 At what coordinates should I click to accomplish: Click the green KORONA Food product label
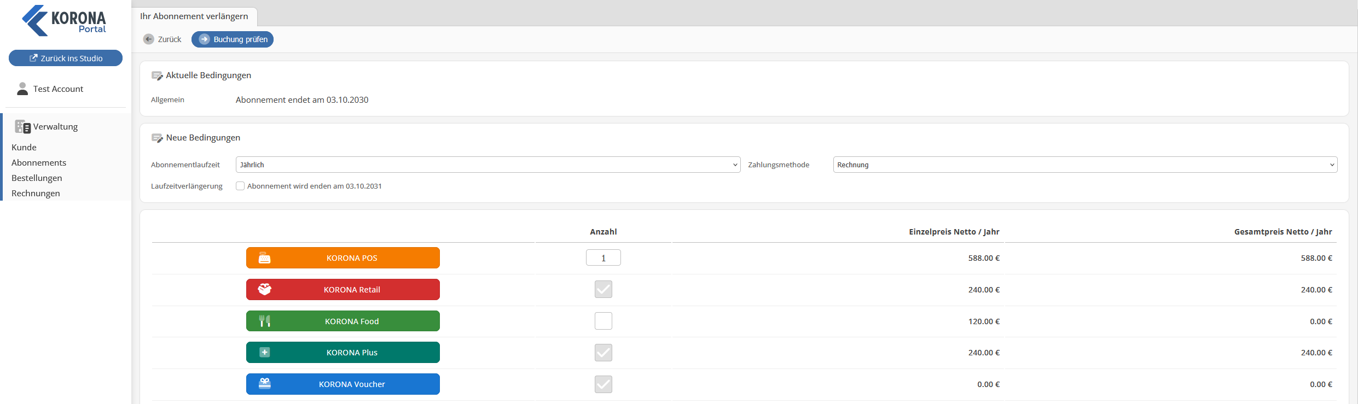pyautogui.click(x=343, y=321)
